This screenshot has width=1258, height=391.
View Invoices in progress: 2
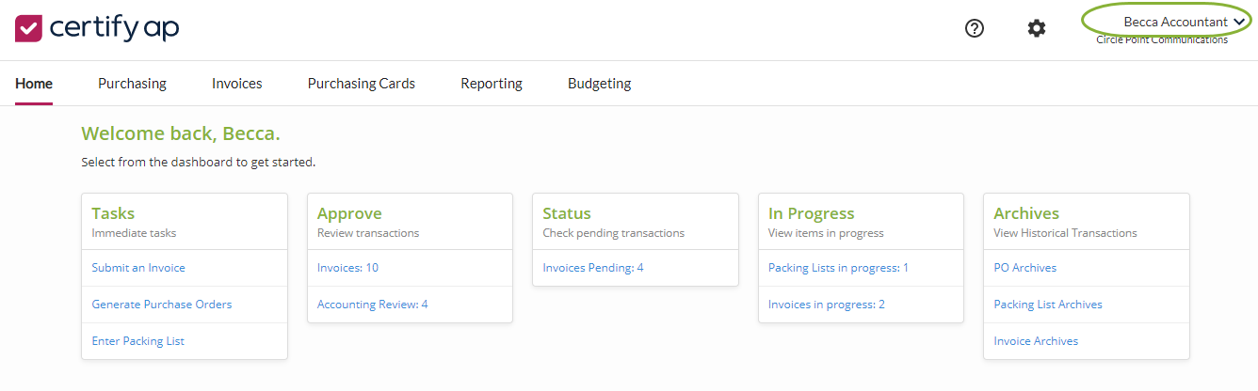[x=827, y=305]
